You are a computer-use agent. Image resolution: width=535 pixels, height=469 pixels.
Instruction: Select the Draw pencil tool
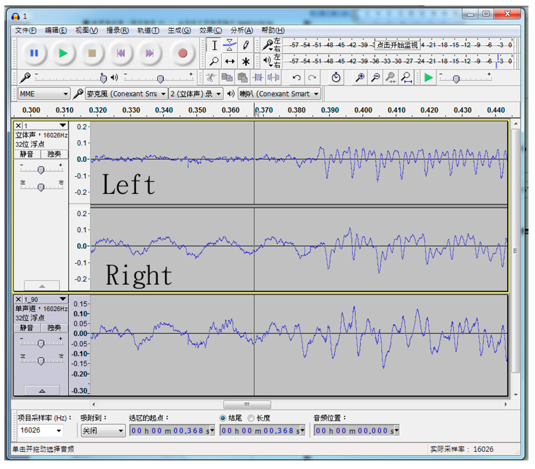pyautogui.click(x=246, y=45)
